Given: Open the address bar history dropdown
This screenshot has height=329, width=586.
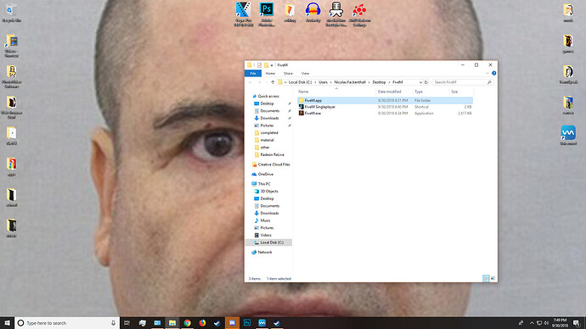Looking at the screenshot, I should pos(420,82).
